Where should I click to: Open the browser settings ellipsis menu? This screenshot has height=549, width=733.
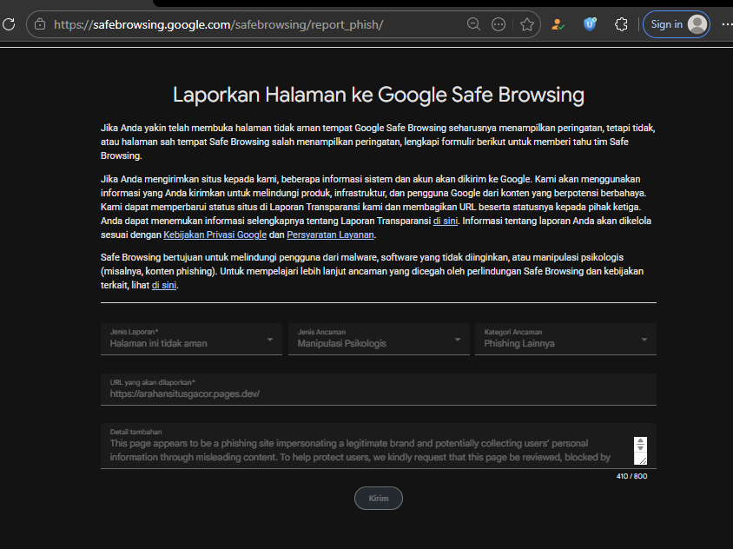coord(728,24)
